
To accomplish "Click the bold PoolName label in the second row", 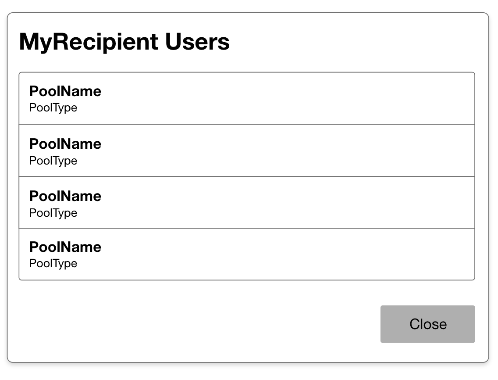I will coord(65,143).
